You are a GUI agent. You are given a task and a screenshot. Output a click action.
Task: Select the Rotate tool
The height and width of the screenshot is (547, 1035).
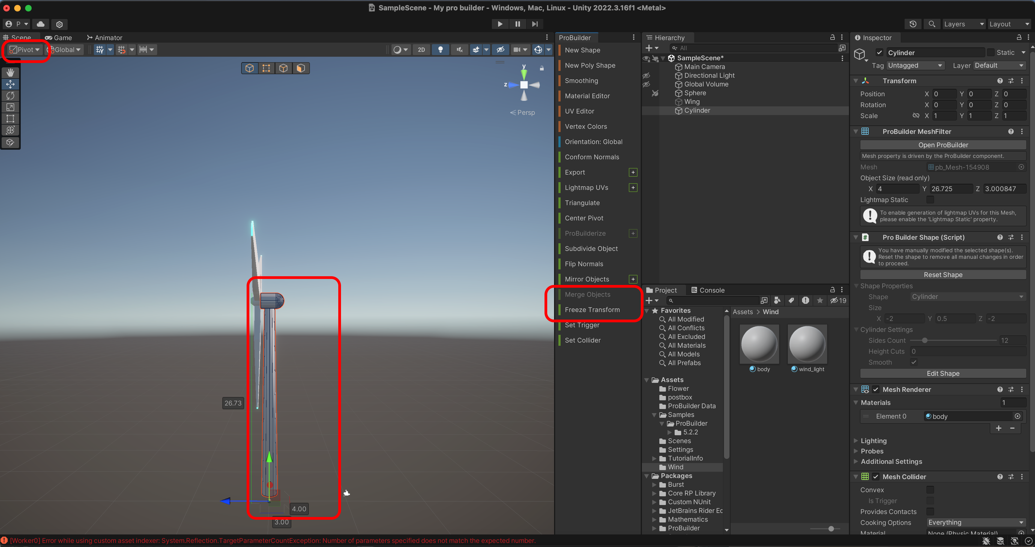click(10, 96)
